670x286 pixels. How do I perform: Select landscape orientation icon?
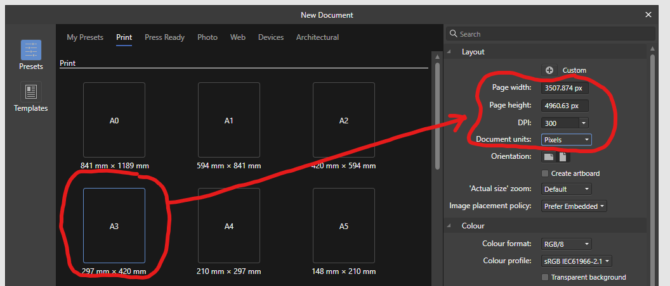tap(549, 157)
